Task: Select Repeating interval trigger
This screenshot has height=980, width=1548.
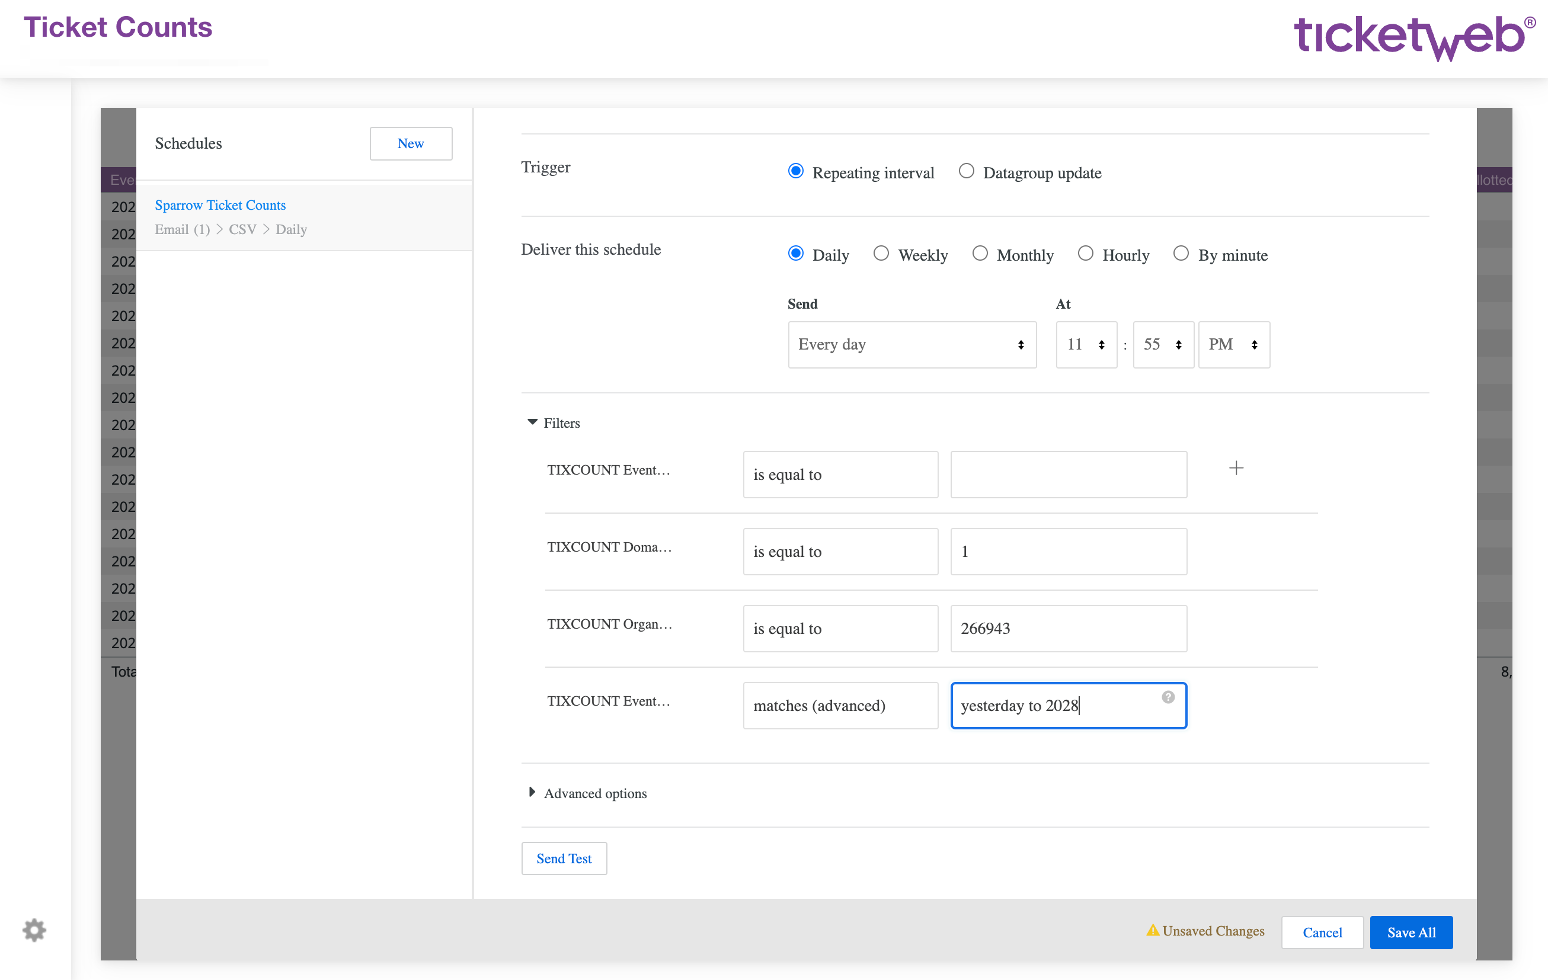Action: point(795,171)
